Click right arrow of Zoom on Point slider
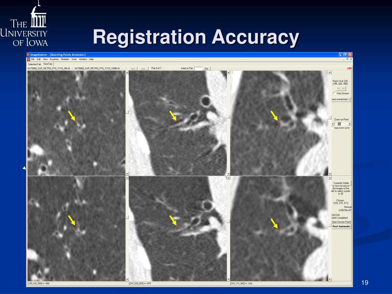Viewport: 392px width, 294px height. (350, 124)
